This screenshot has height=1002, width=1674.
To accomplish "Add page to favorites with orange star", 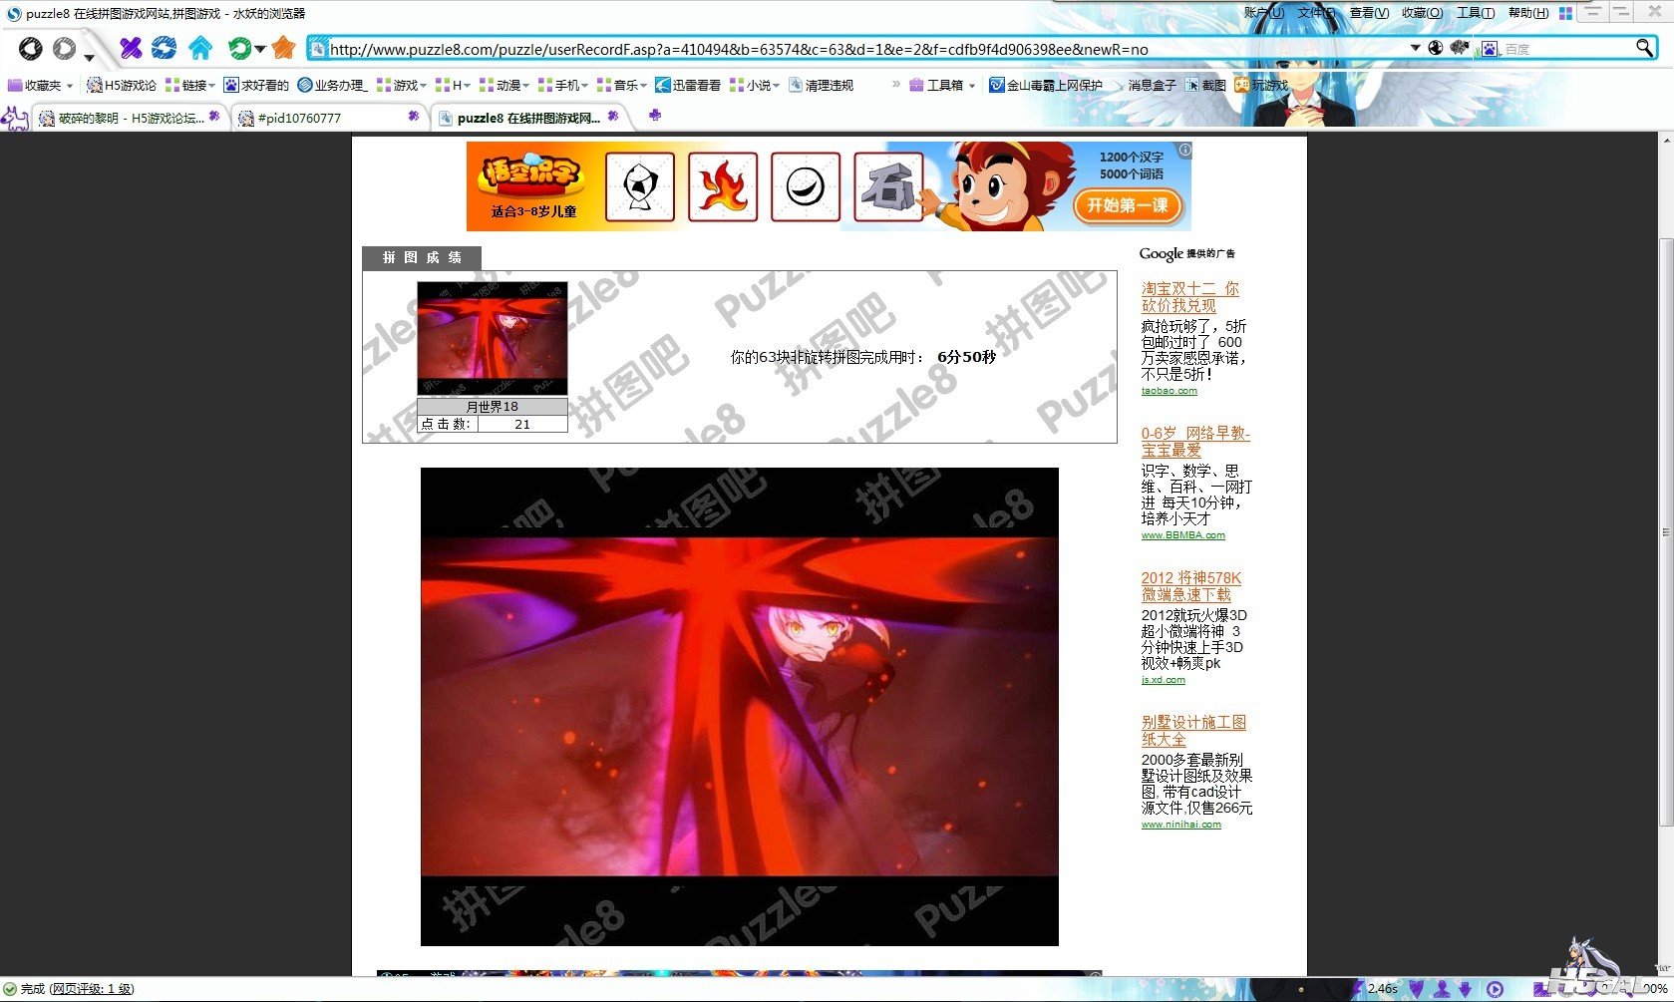I will point(283,48).
